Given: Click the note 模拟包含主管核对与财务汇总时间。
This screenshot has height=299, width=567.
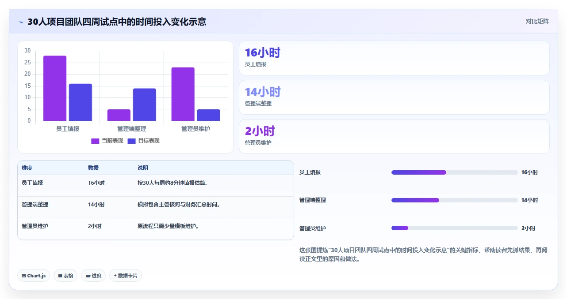Looking at the screenshot, I should click(x=179, y=205).
